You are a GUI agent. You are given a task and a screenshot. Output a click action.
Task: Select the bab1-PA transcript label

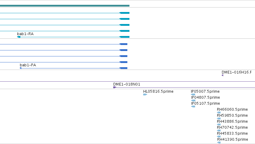pos(28,65)
